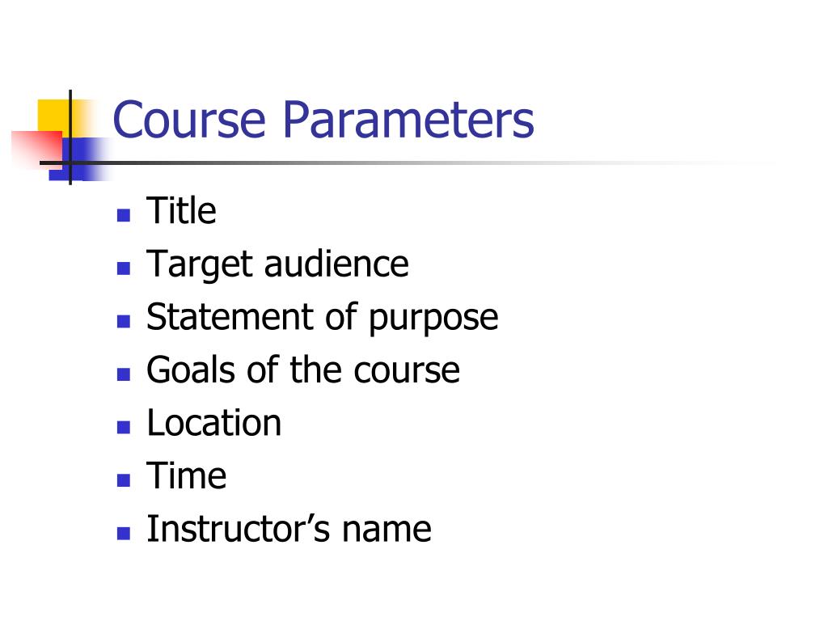Click the bullet marker beside Location
Viewport: 828px width, 621px height.
pos(124,427)
